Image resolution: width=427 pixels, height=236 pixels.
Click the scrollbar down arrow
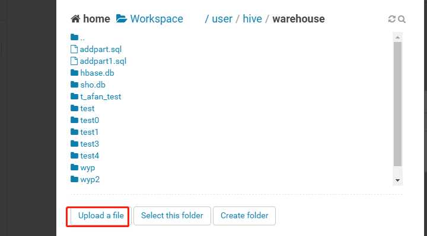pyautogui.click(x=397, y=180)
